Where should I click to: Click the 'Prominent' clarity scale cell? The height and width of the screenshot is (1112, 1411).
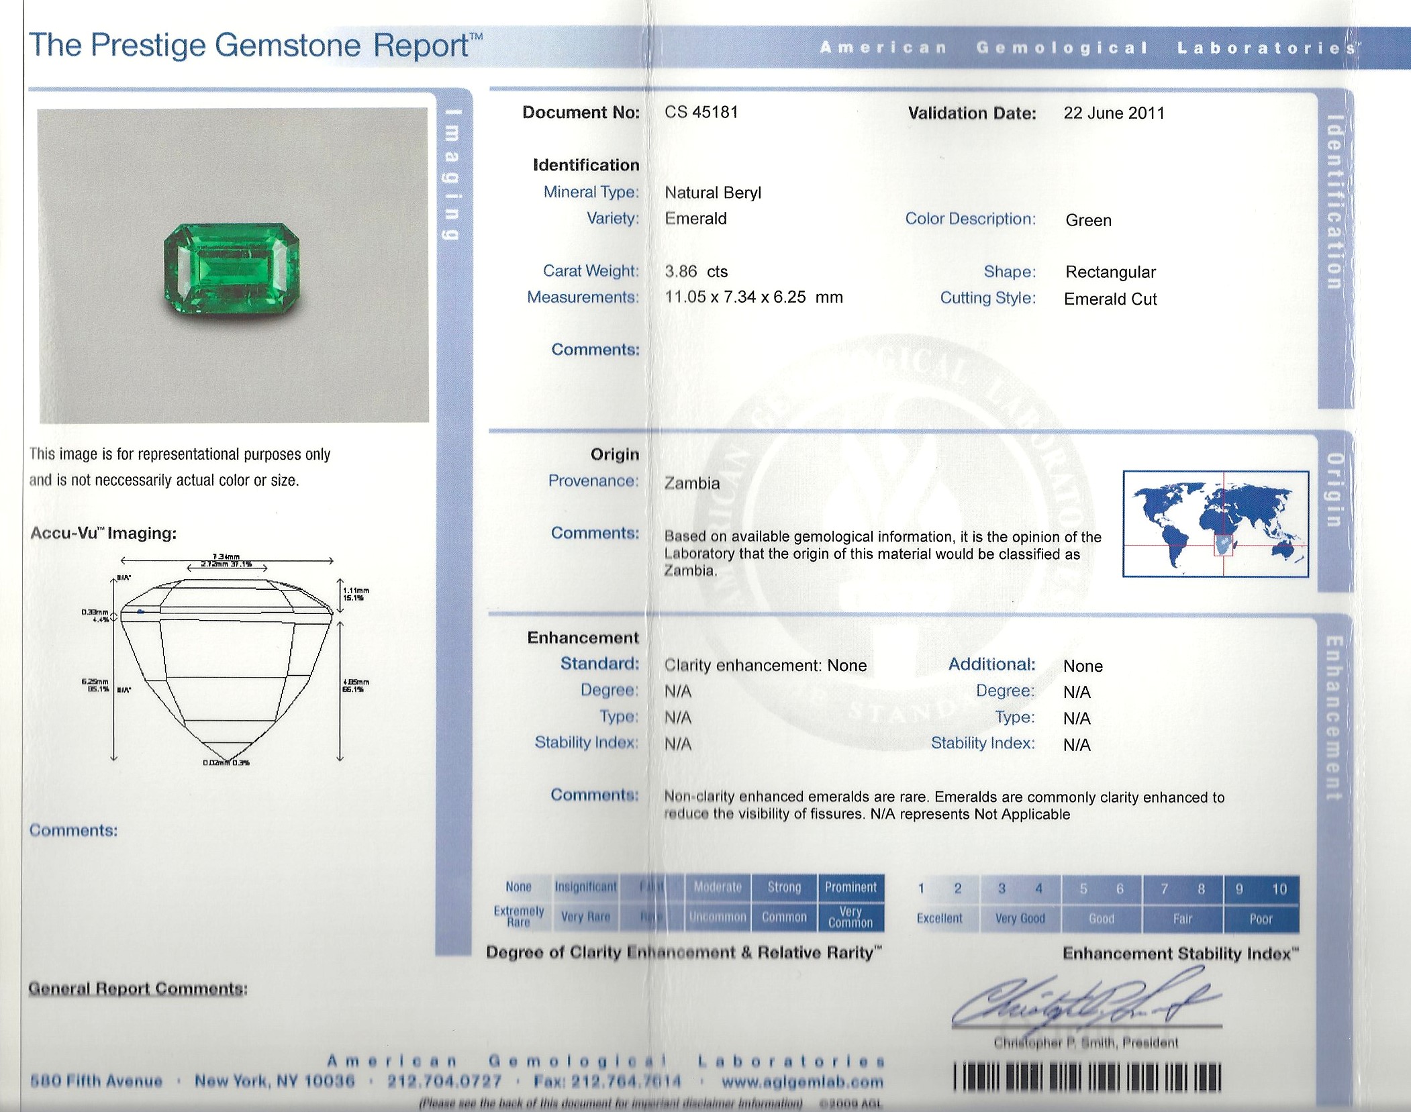point(850,887)
